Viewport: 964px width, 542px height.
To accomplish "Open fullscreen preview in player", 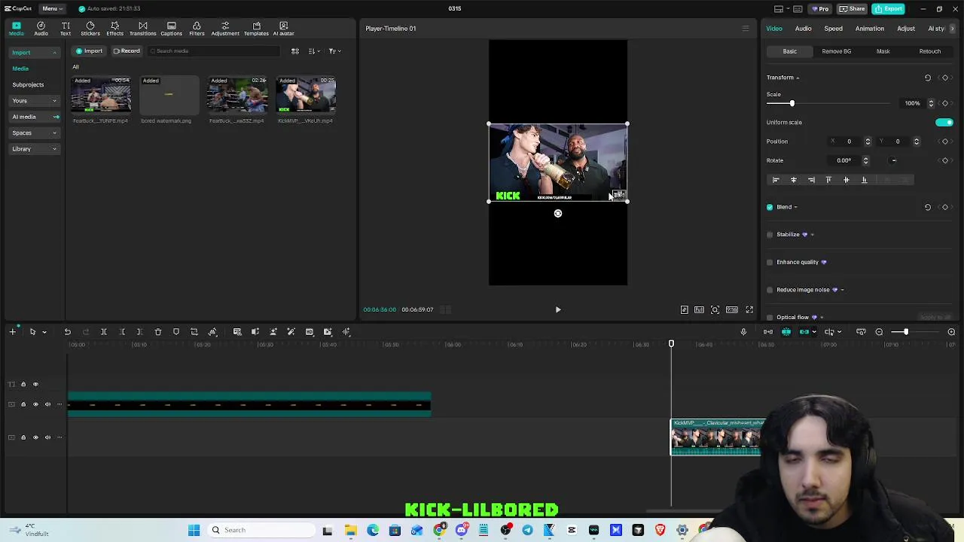I will click(x=749, y=310).
